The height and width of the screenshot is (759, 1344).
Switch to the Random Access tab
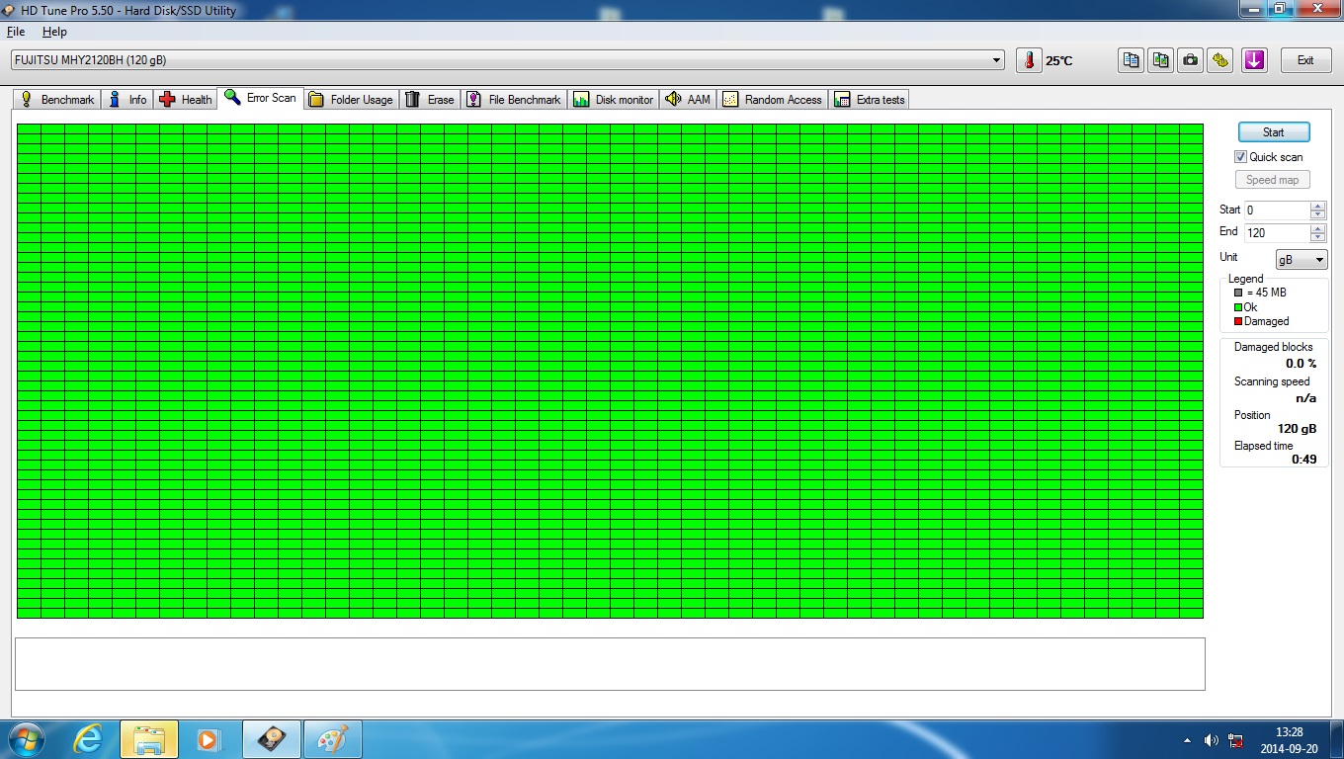773,100
